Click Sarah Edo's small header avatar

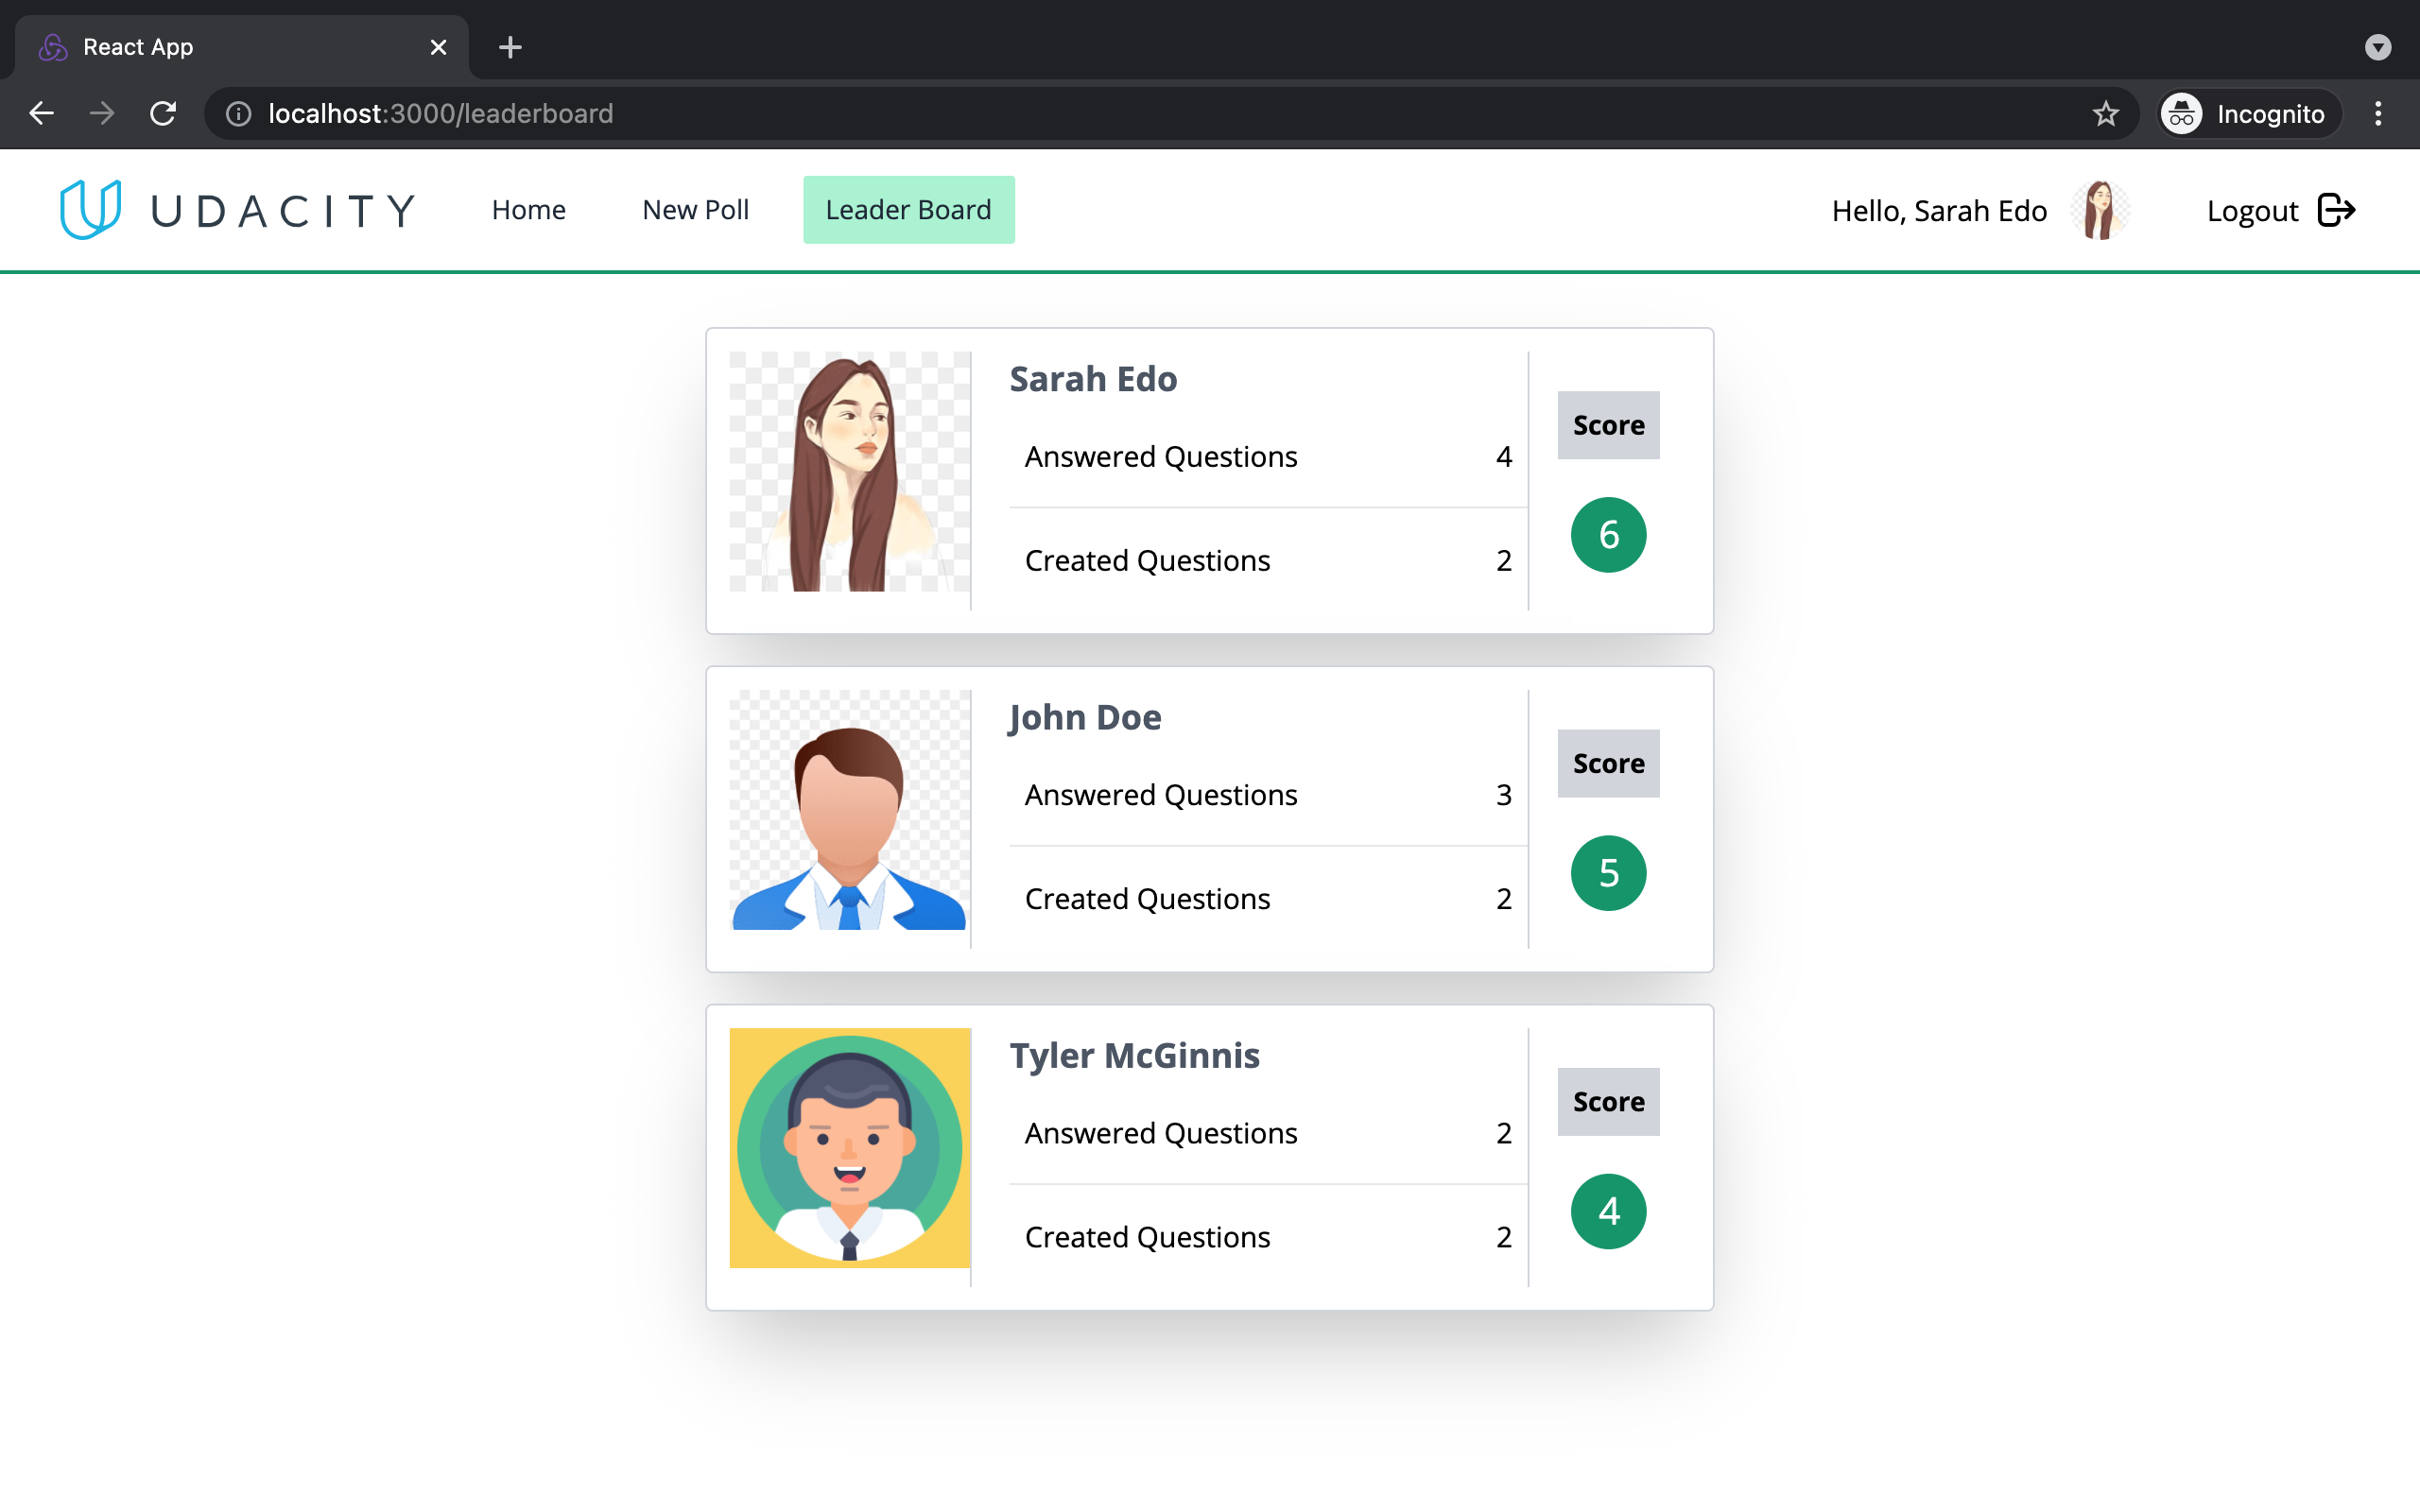[2100, 210]
